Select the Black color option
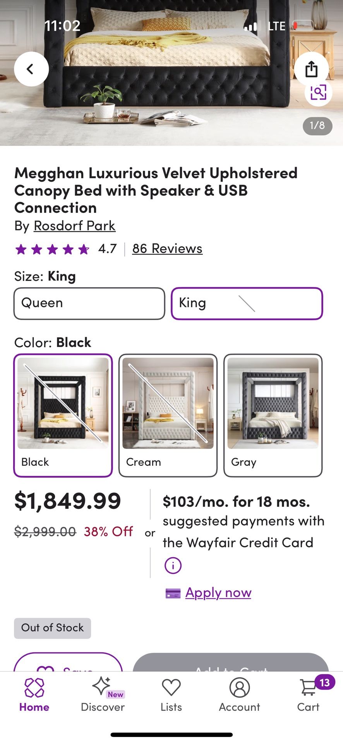This screenshot has width=343, height=744. click(63, 415)
